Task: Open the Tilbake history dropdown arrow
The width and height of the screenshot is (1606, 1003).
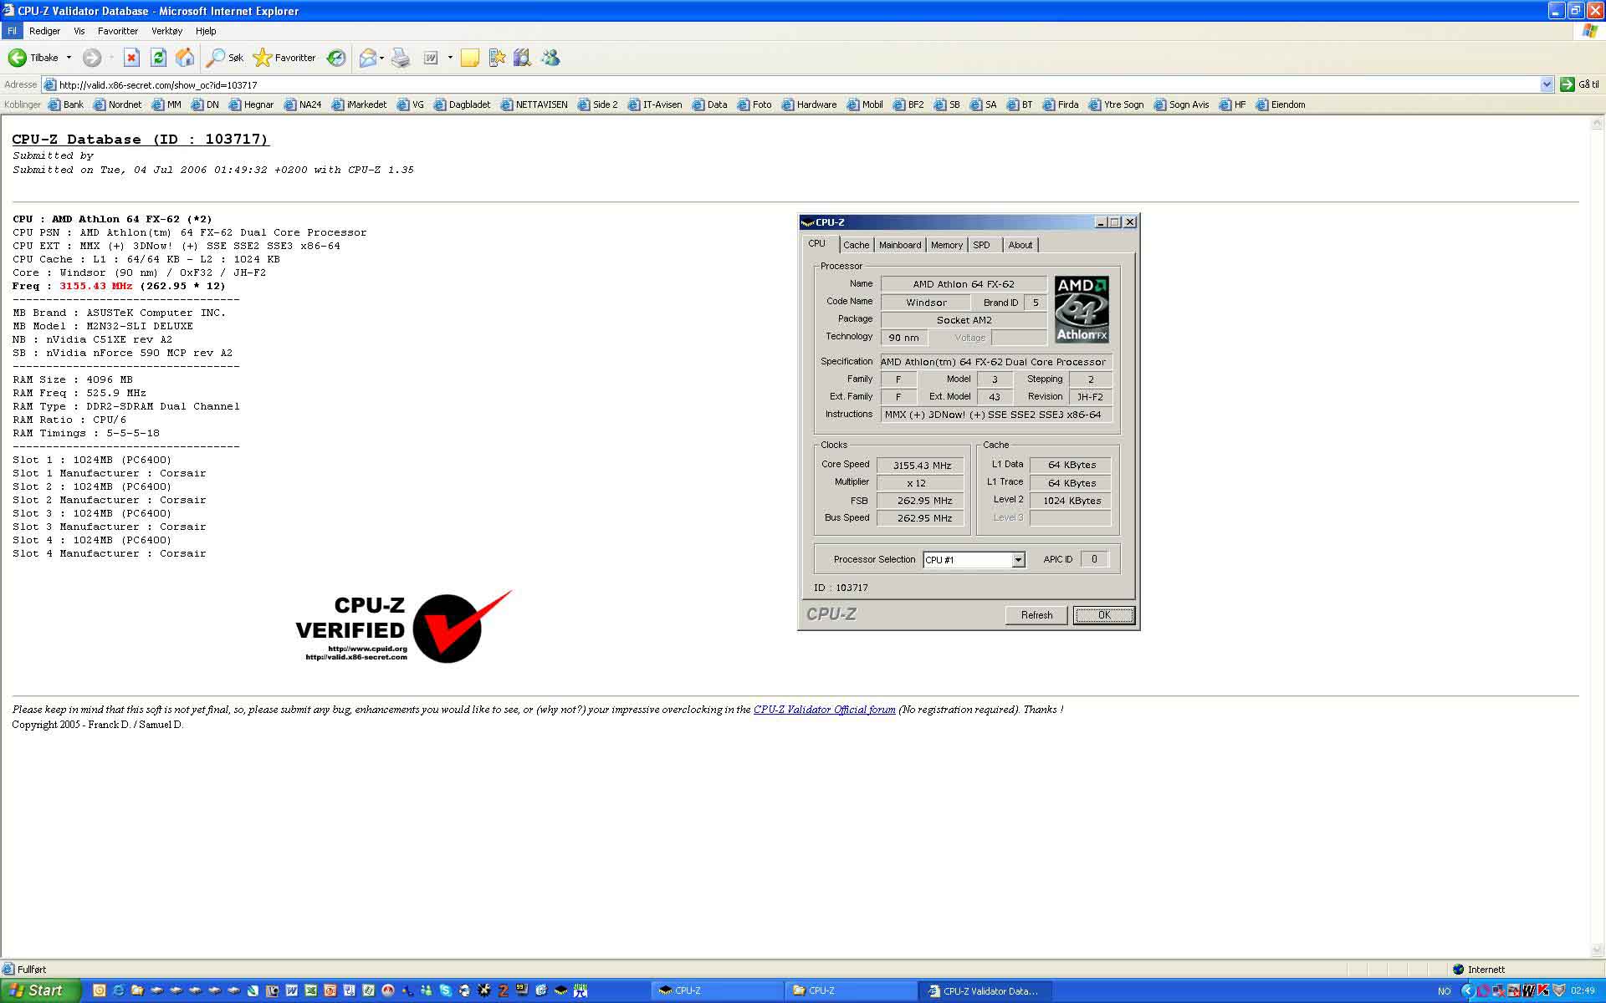Action: point(69,58)
